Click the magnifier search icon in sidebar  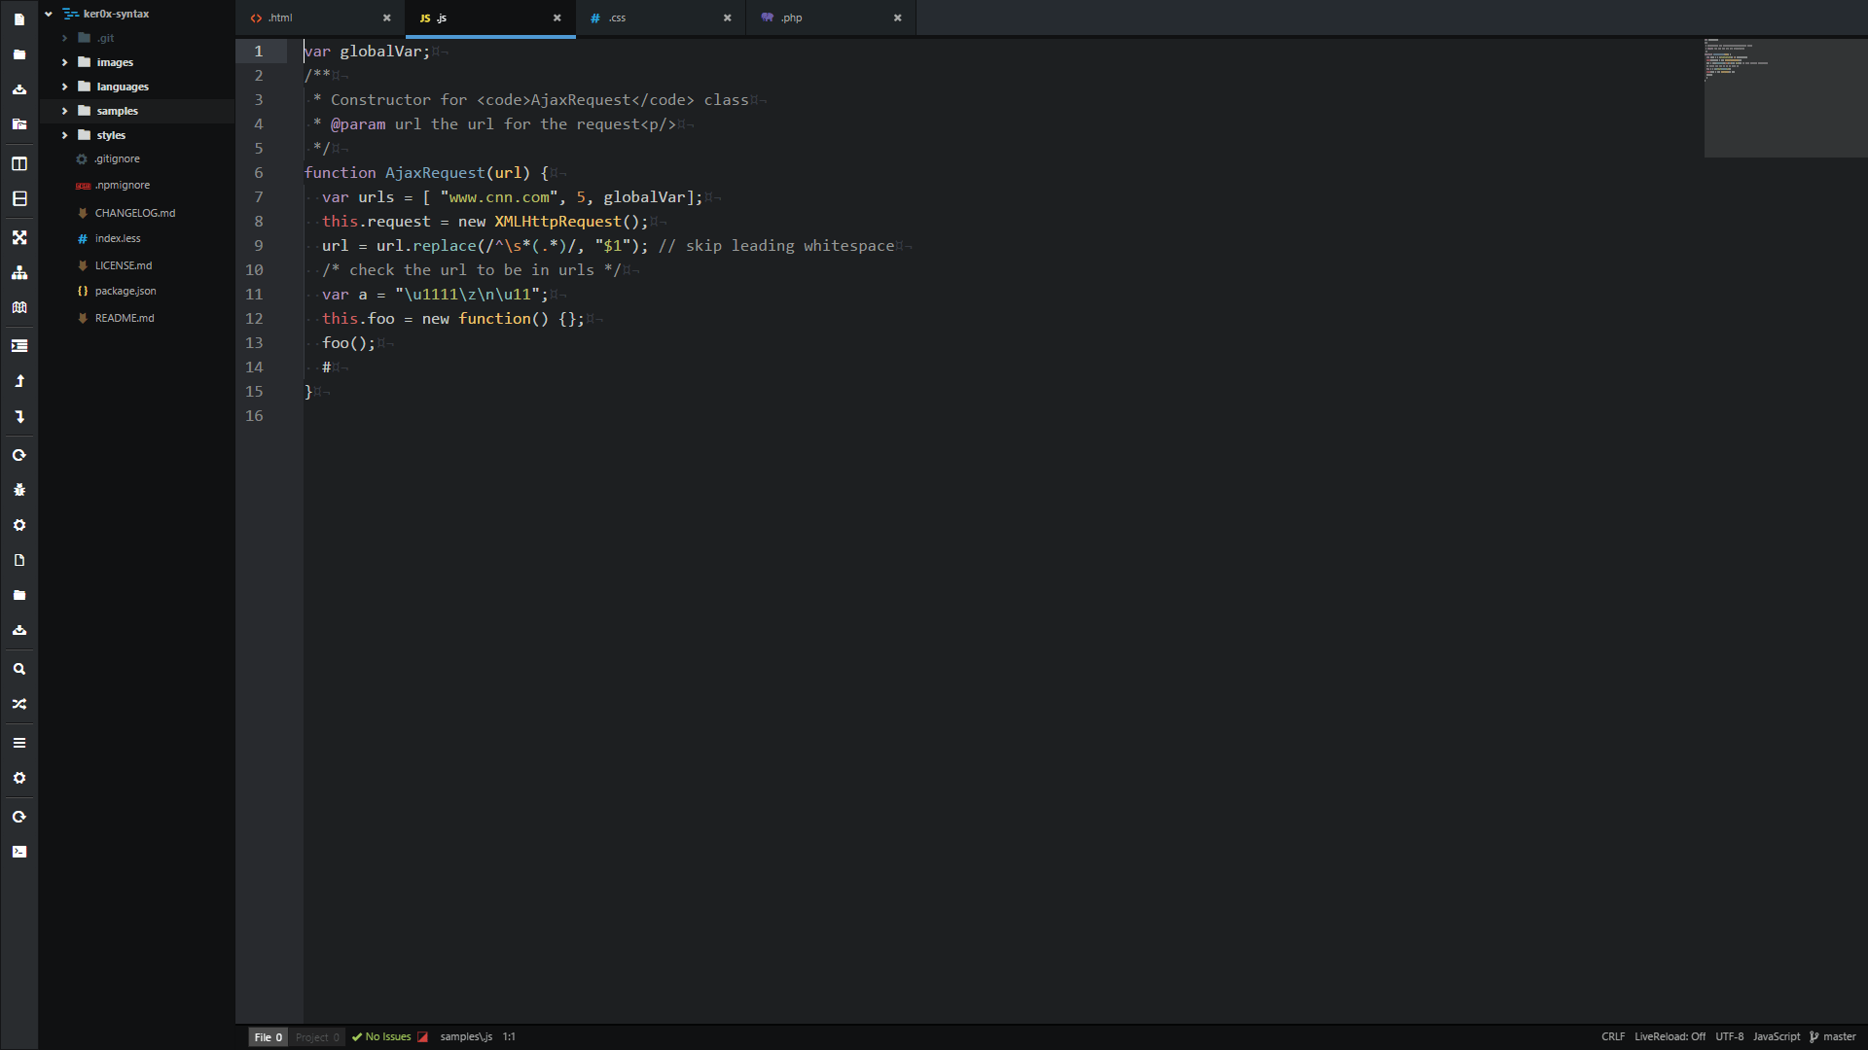18,669
